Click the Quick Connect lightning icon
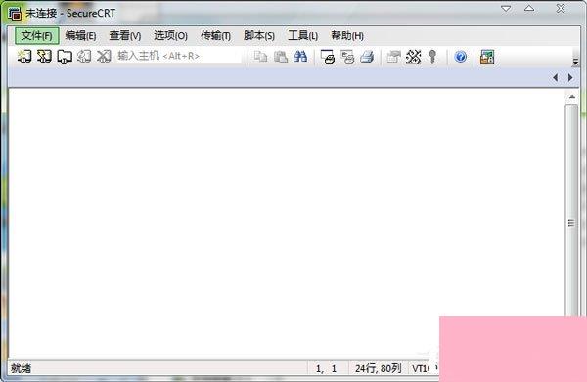The width and height of the screenshot is (587, 382). click(44, 57)
